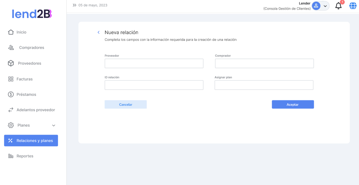Image resolution: width=359 pixels, height=185 pixels.
Task: Click the Facturas grid icon
Action: (x=11, y=79)
